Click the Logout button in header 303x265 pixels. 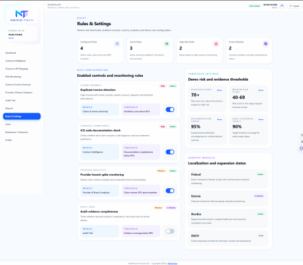tap(294, 6)
